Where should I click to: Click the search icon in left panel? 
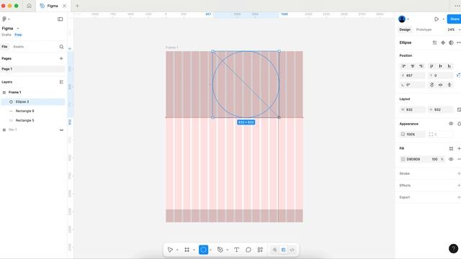(61, 47)
